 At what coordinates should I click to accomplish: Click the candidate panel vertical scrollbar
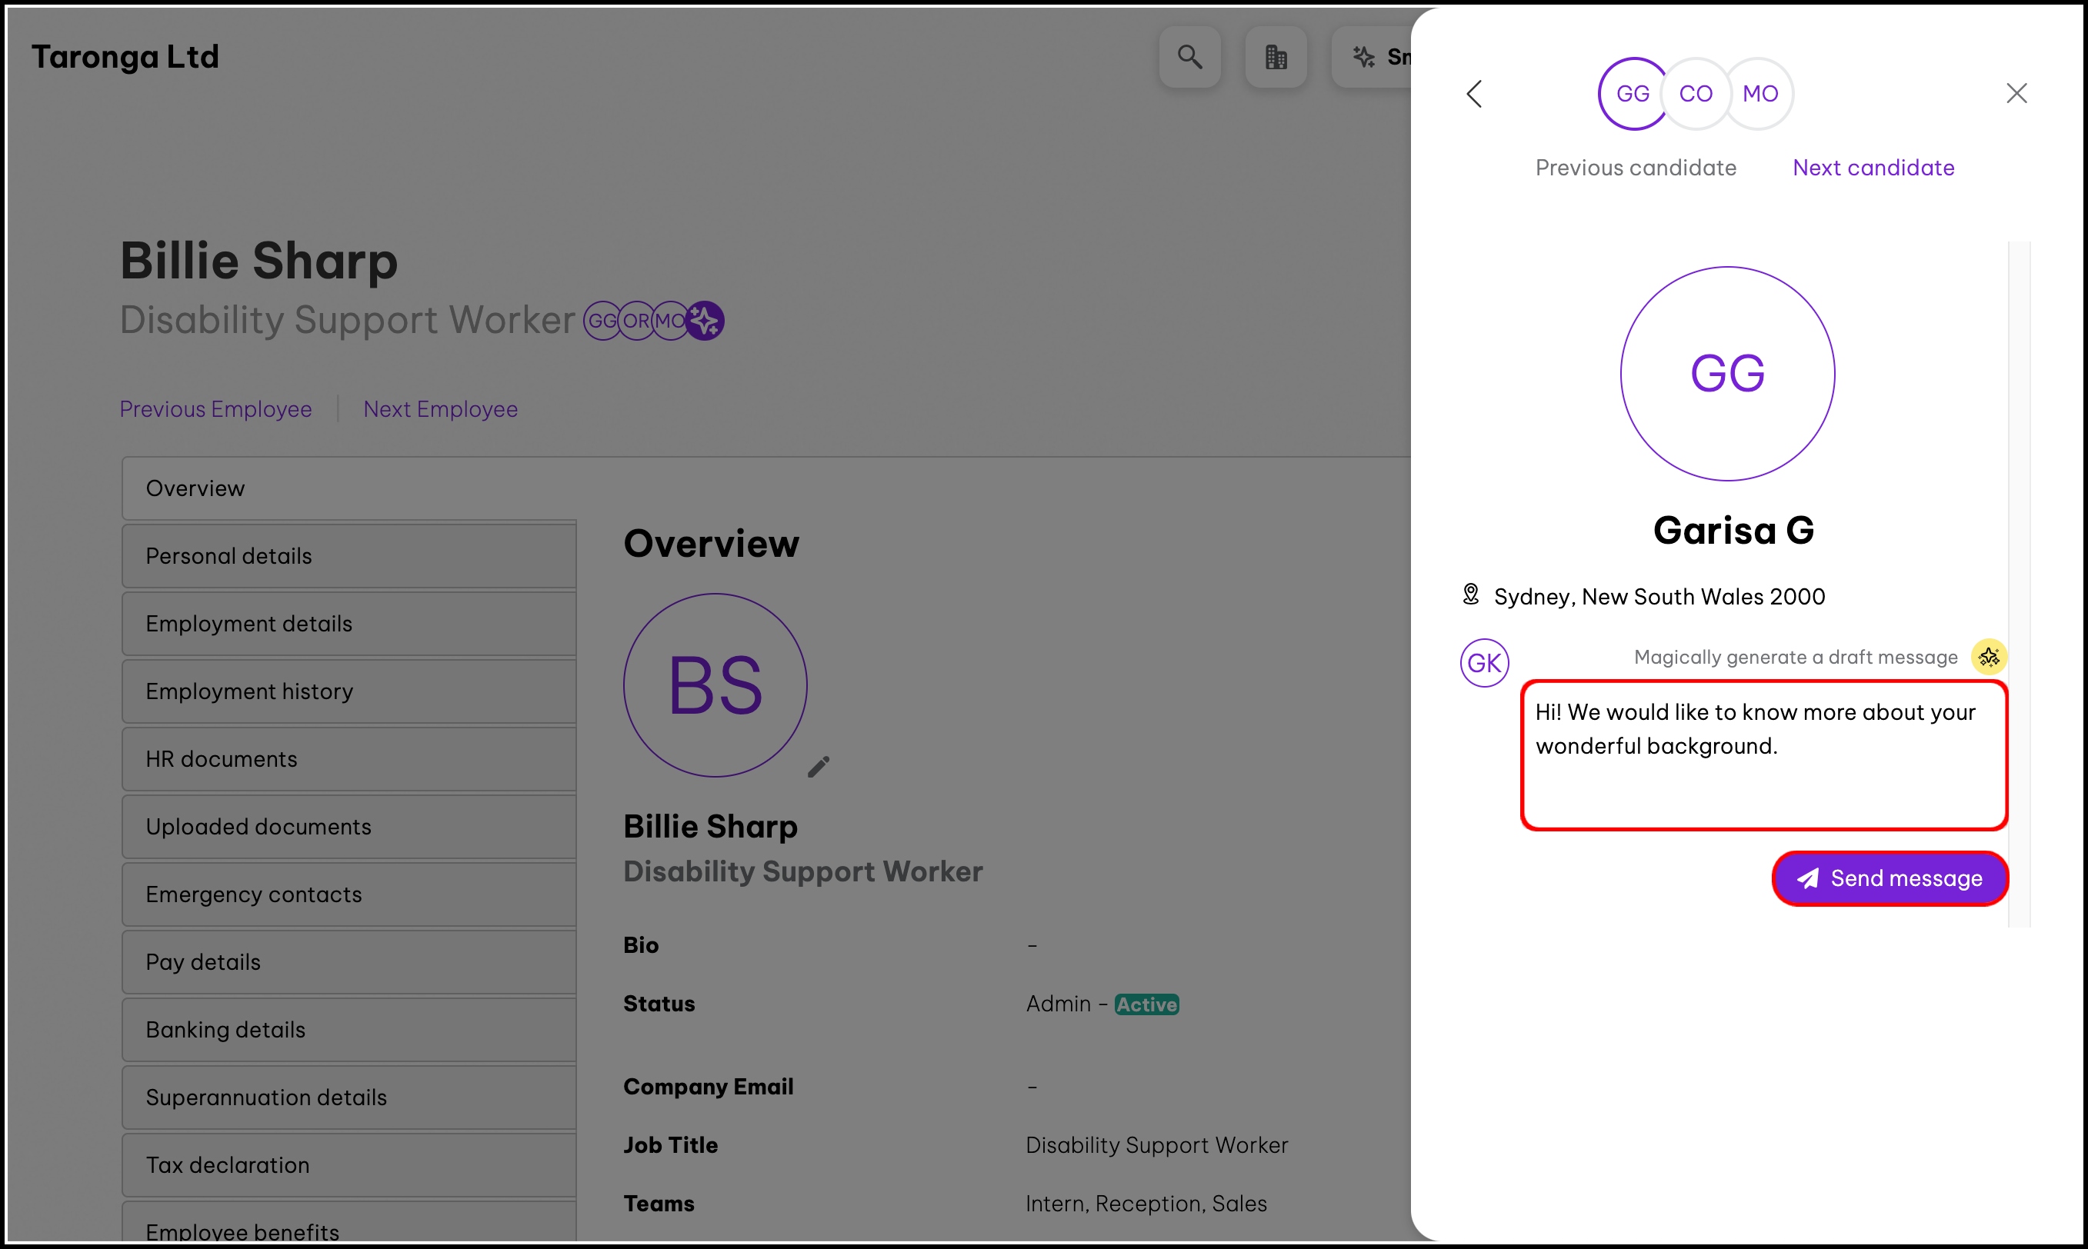click(2019, 584)
